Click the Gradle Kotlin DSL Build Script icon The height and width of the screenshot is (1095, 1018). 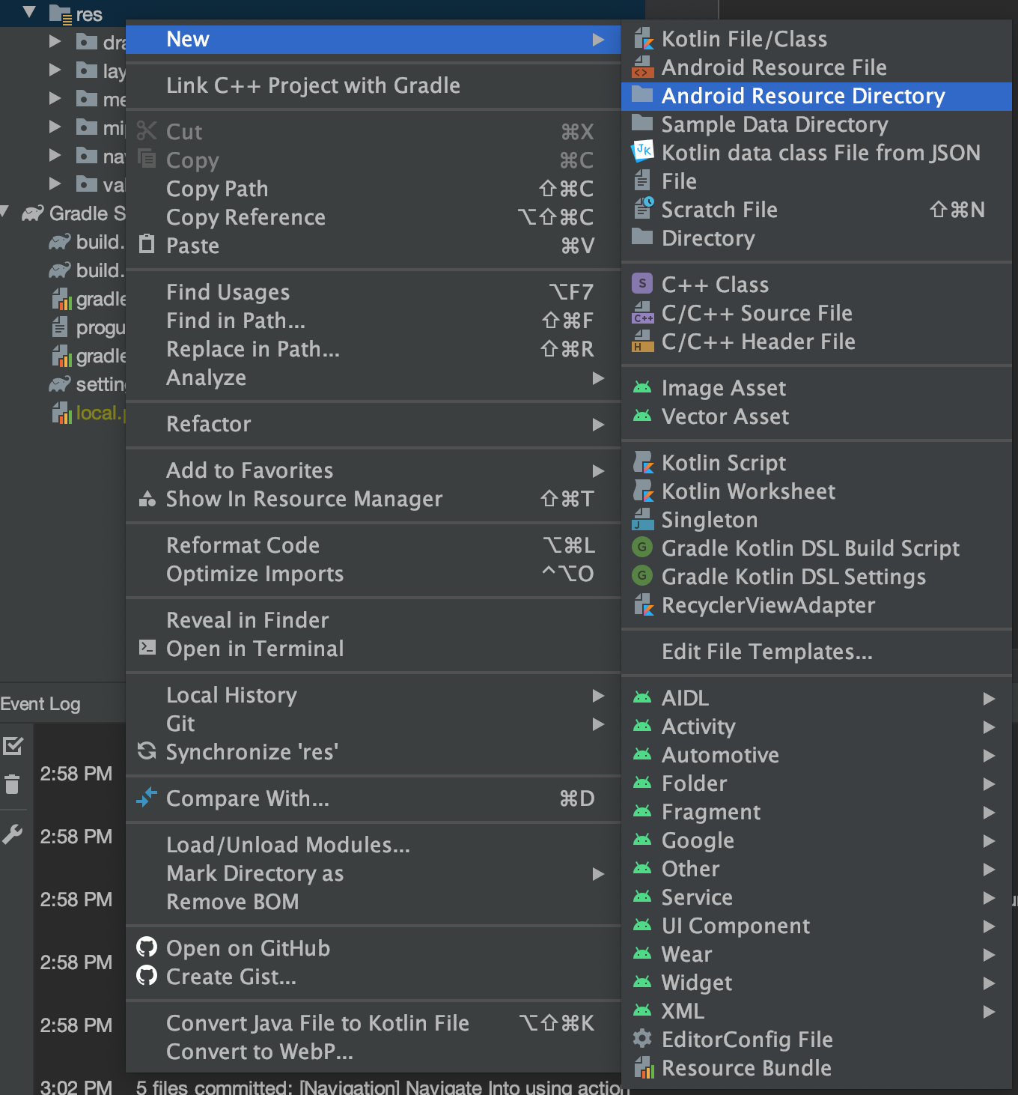click(x=642, y=547)
